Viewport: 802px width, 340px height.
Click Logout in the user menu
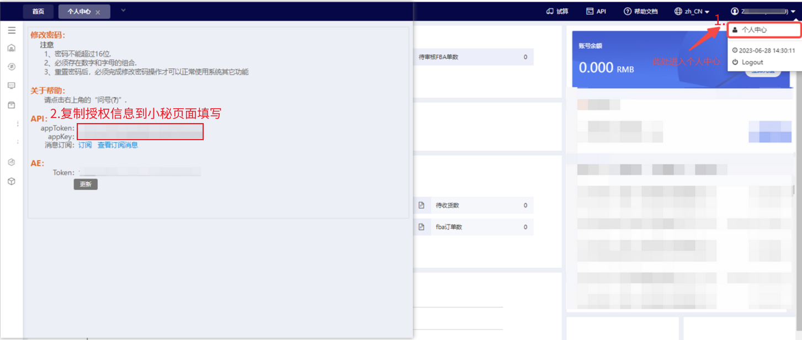click(747, 62)
